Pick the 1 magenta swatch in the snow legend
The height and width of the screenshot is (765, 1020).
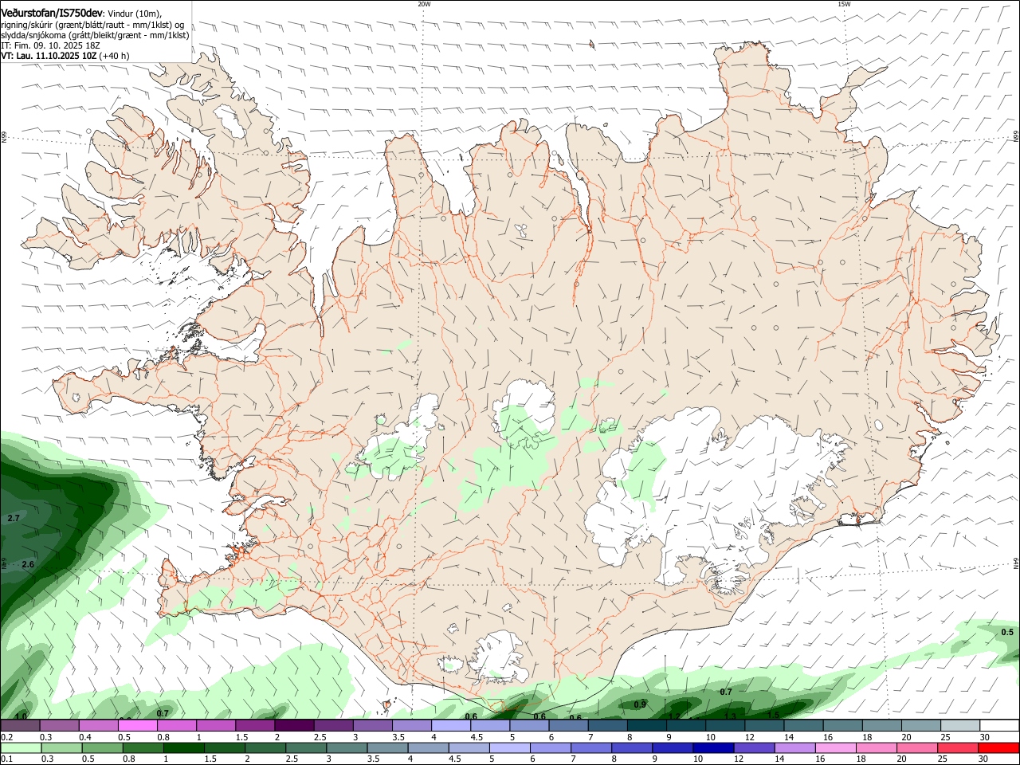(216, 725)
